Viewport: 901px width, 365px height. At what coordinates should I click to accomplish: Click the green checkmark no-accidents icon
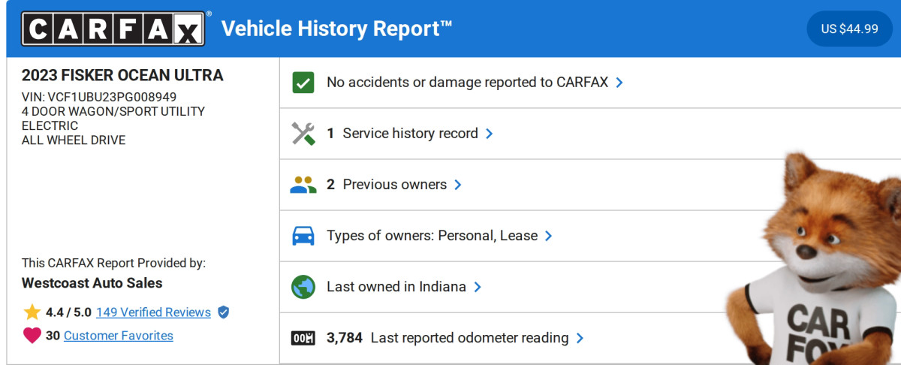pyautogui.click(x=303, y=83)
